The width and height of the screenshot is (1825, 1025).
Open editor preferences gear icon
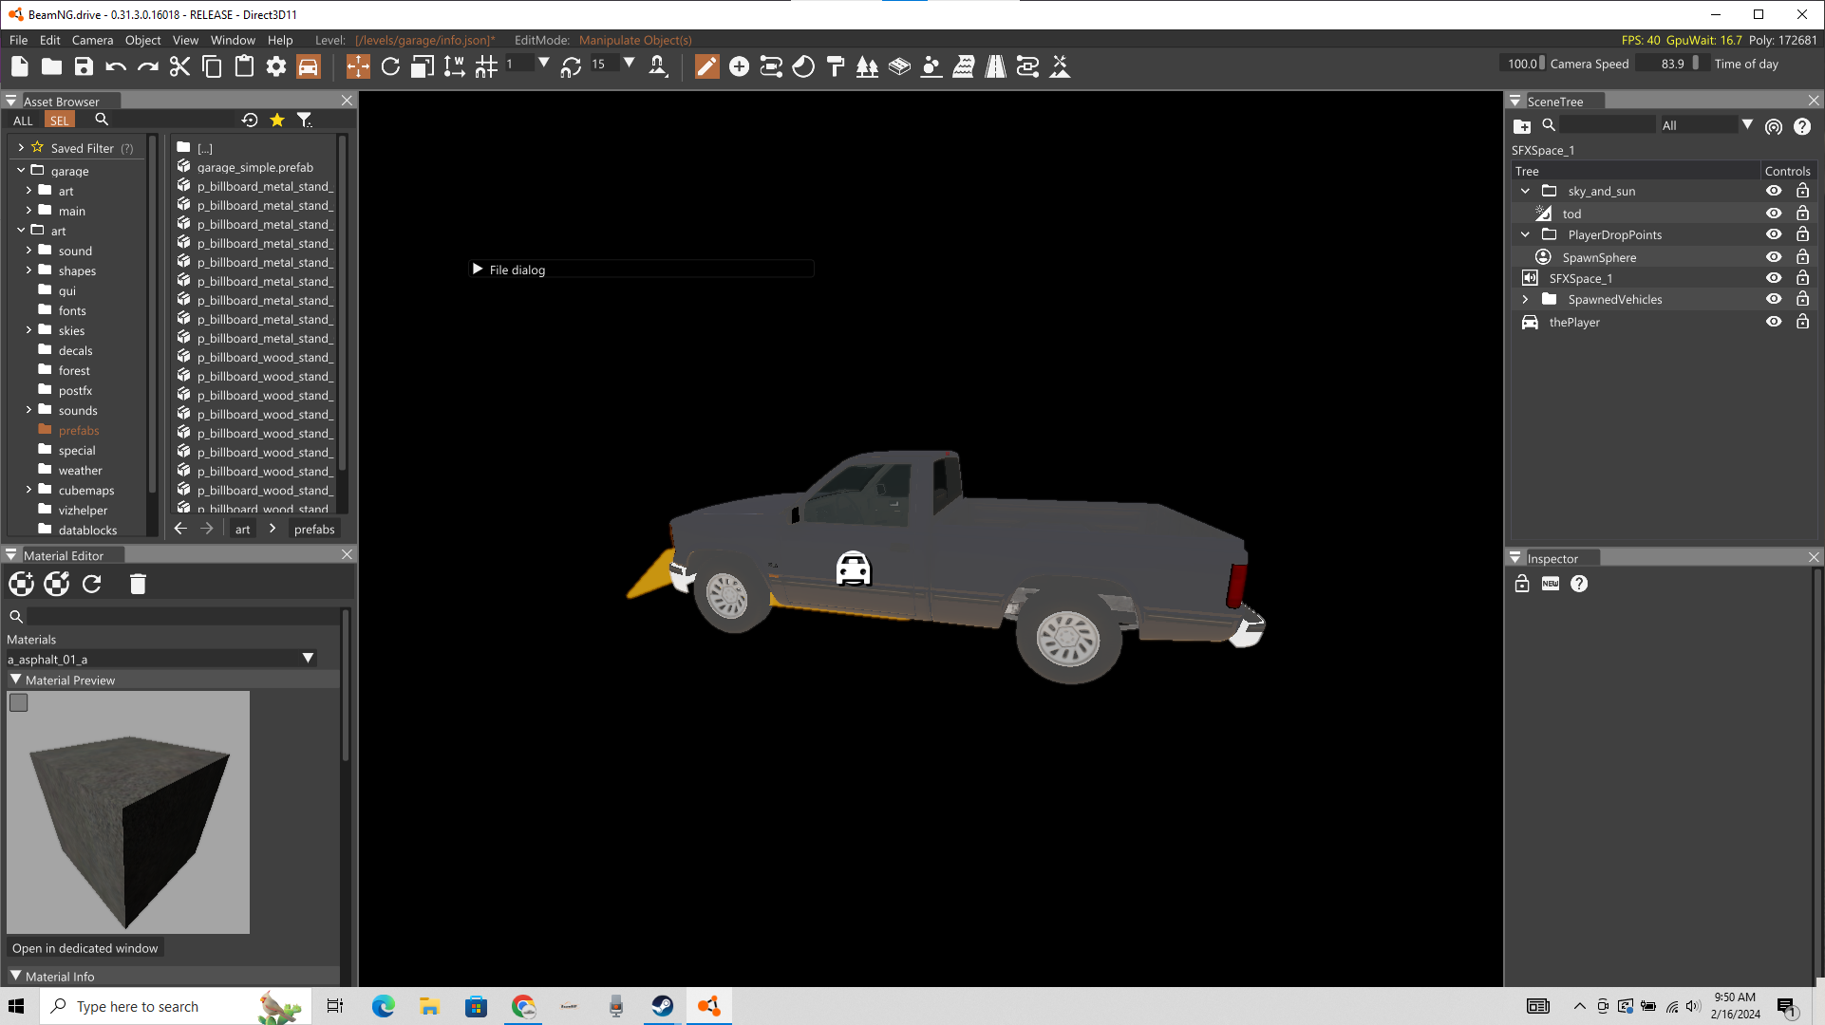(x=276, y=66)
